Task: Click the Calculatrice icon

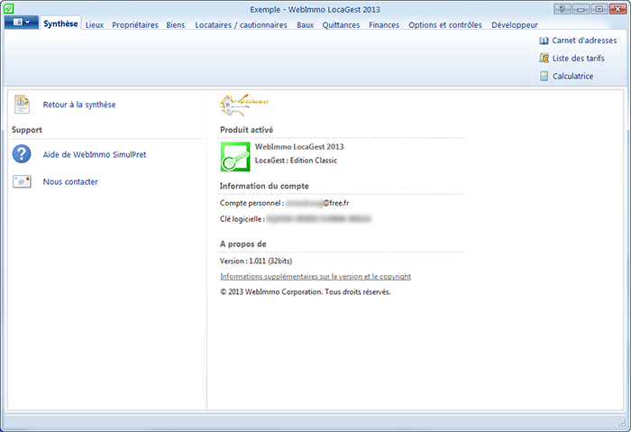Action: click(544, 76)
